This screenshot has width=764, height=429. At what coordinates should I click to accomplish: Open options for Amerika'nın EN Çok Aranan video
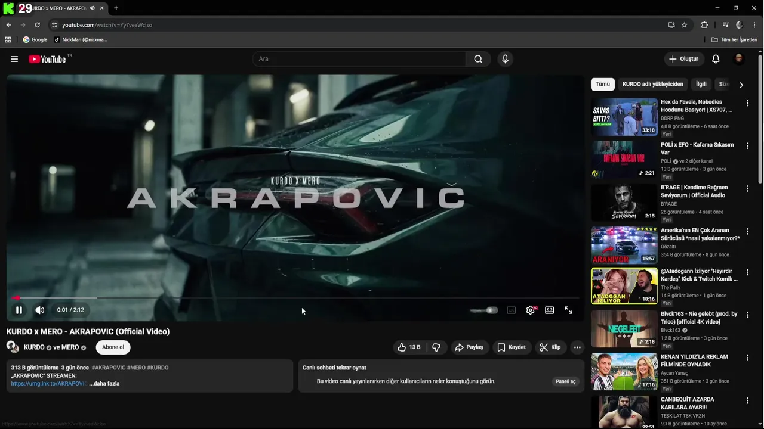[747, 232]
